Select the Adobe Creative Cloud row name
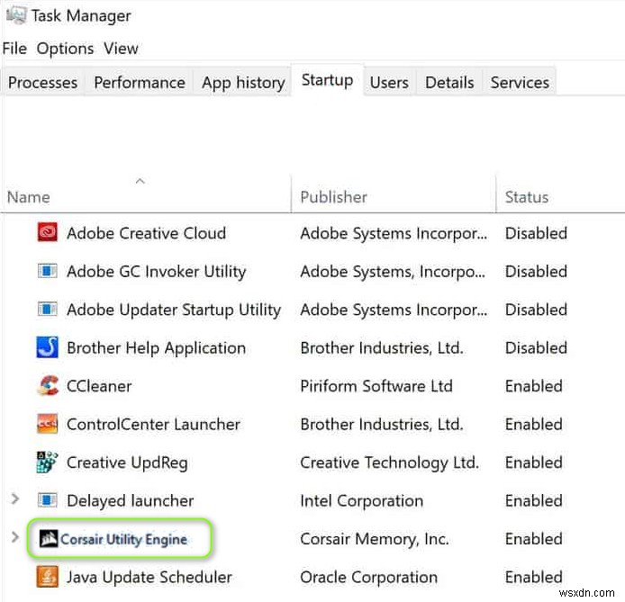The height and width of the screenshot is (602, 625). pos(146,233)
